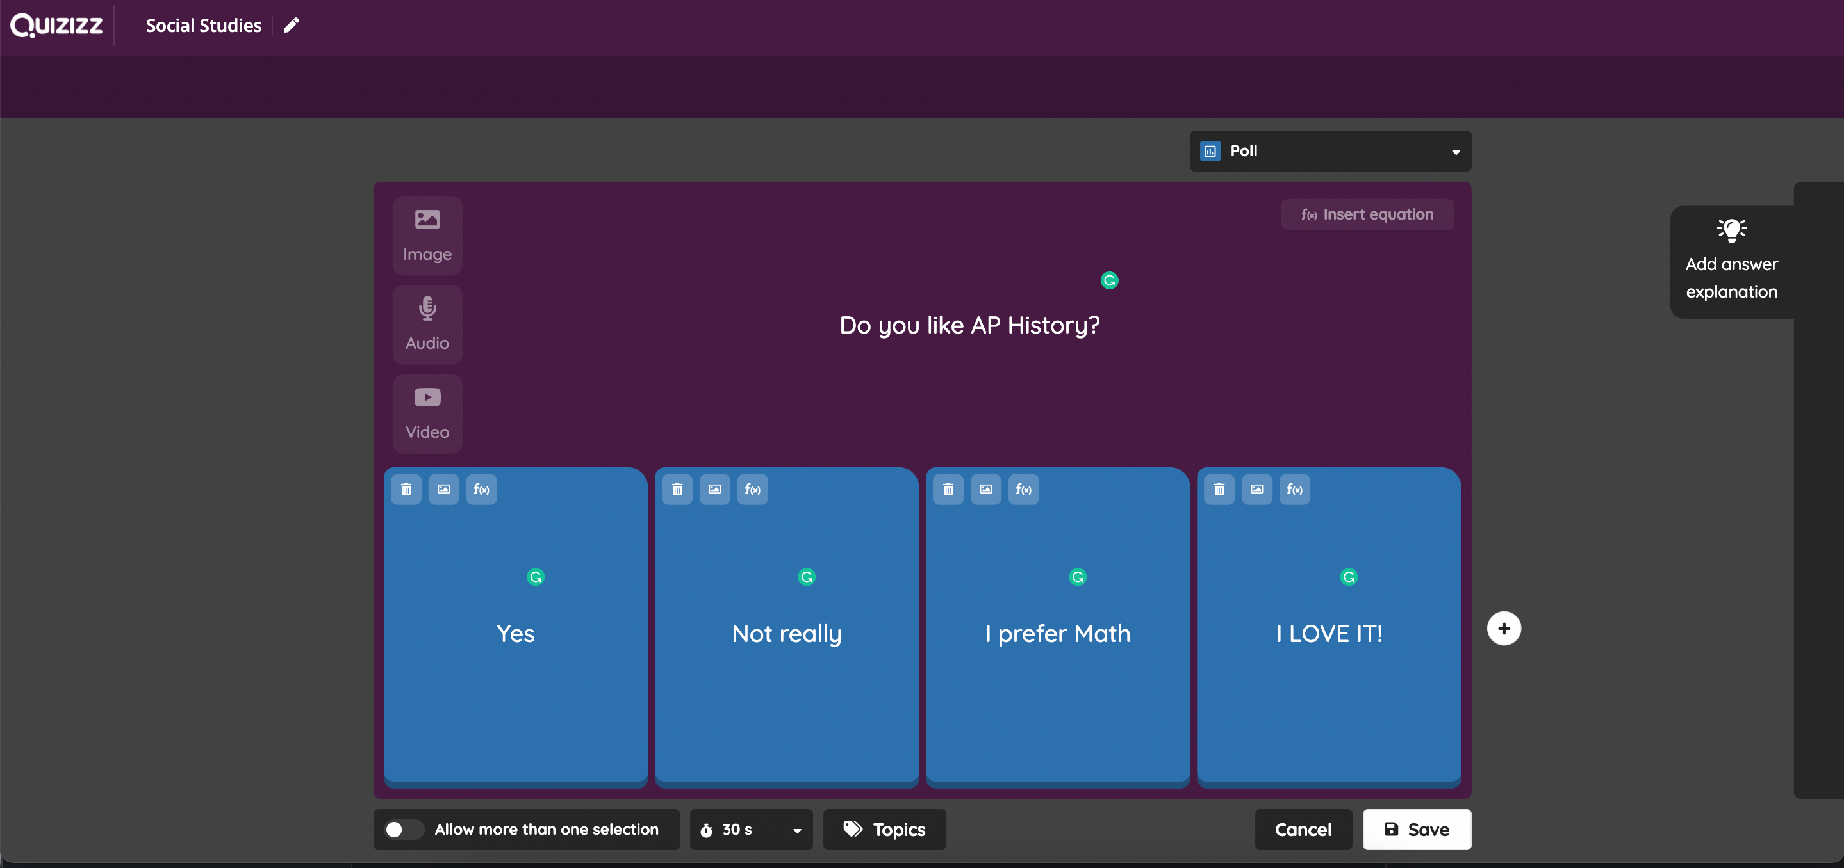This screenshot has height=868, width=1844.
Task: Add a video to the question
Action: (x=427, y=414)
